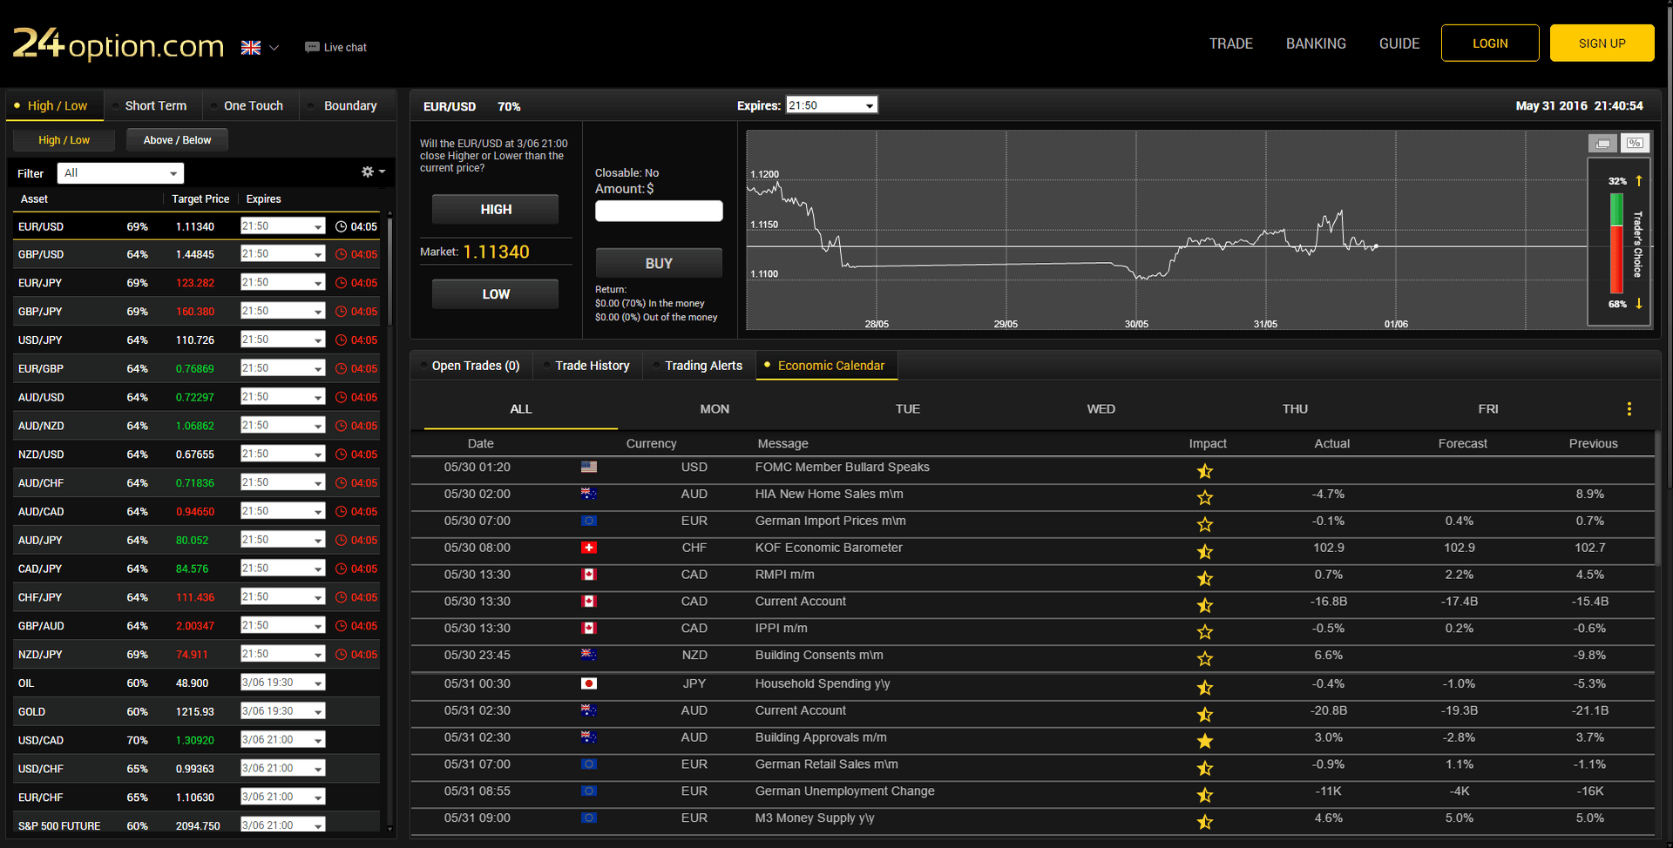Click impact star for German Unemployment Change
Screen dimensions: 1673x848
pos(1205,795)
